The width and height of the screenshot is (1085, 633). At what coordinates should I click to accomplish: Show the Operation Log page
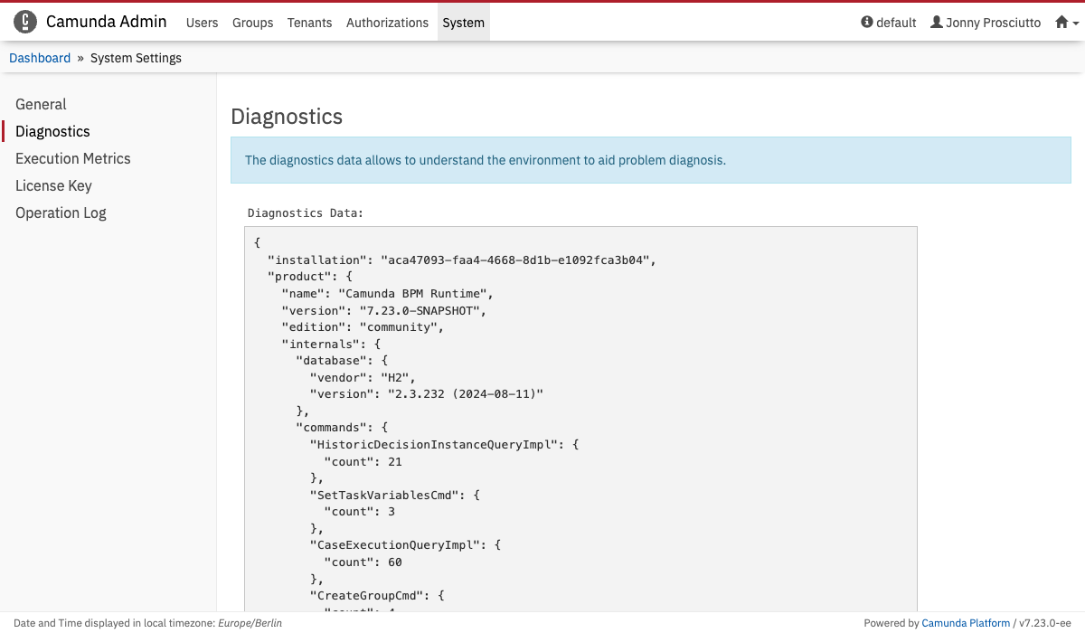tap(61, 213)
